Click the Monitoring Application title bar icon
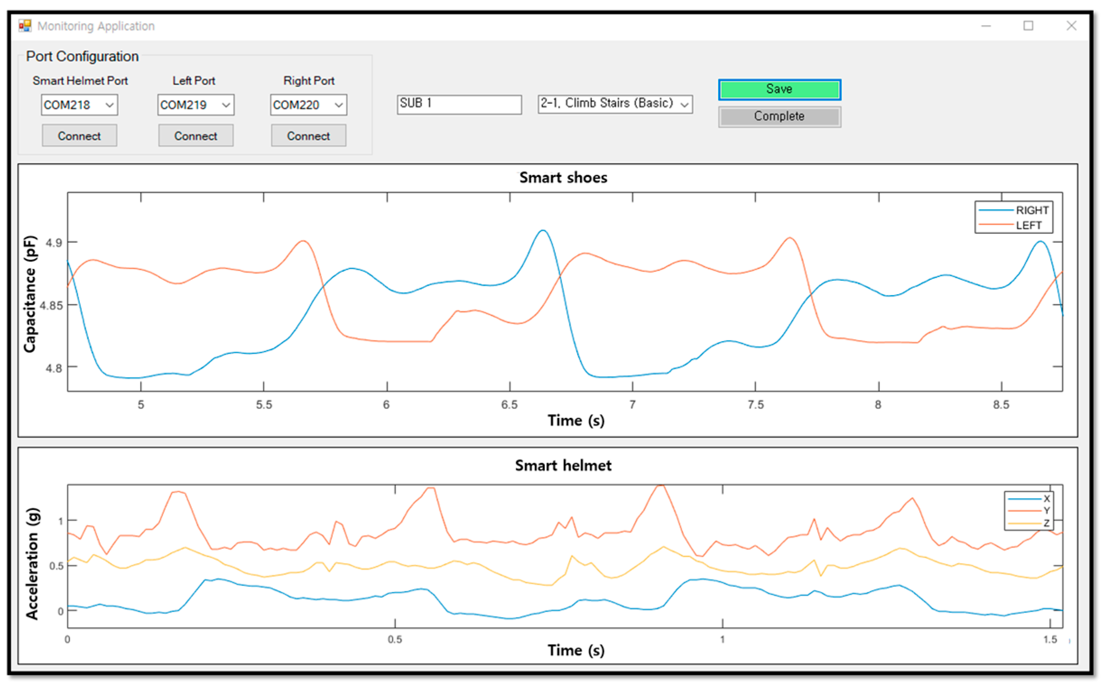 pos(25,26)
